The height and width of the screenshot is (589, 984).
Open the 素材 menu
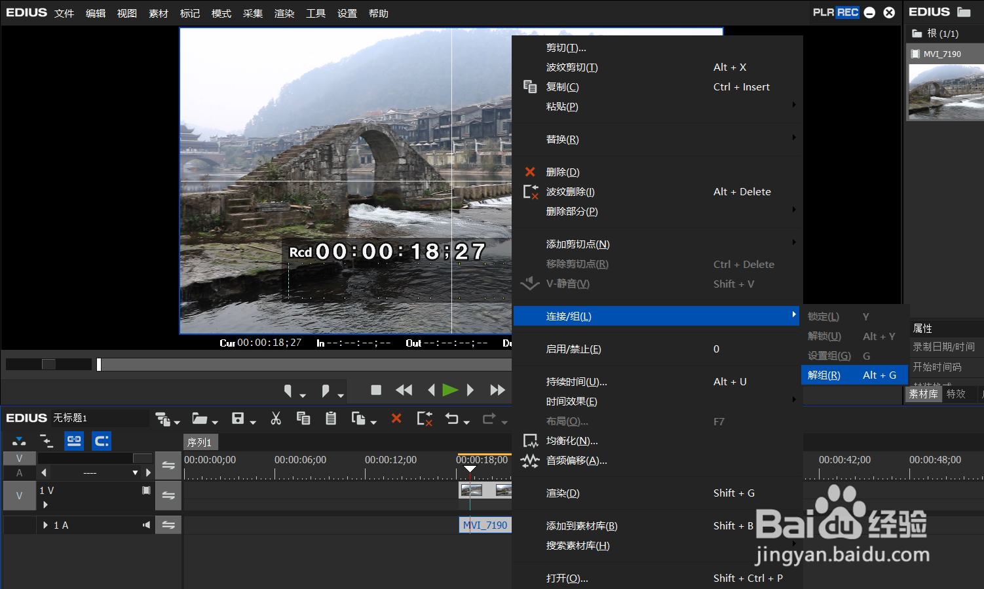click(x=159, y=13)
